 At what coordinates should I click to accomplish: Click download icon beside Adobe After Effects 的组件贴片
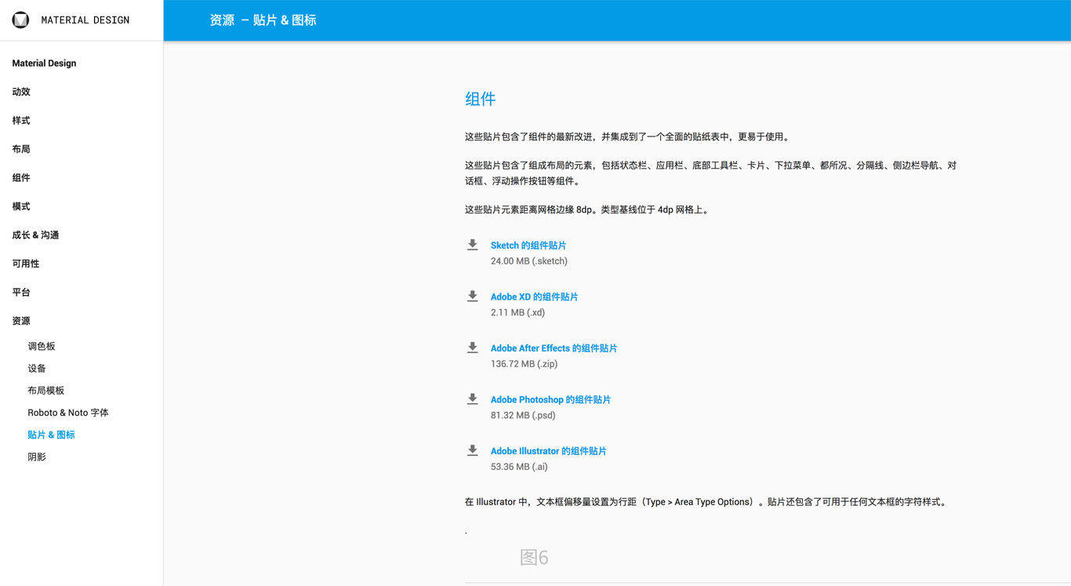[x=473, y=348]
